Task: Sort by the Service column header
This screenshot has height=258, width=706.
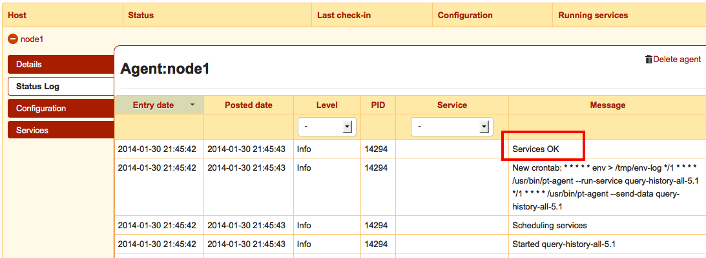Action: pos(452,105)
